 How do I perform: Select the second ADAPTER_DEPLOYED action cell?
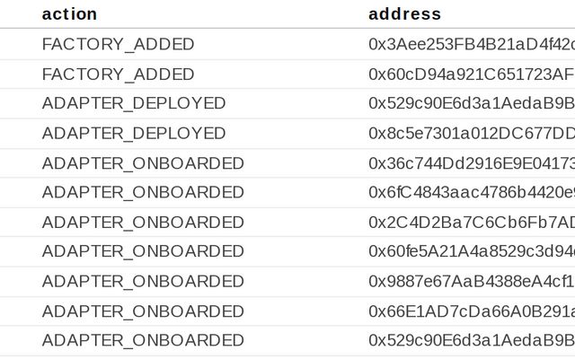pyautogui.click(x=134, y=134)
